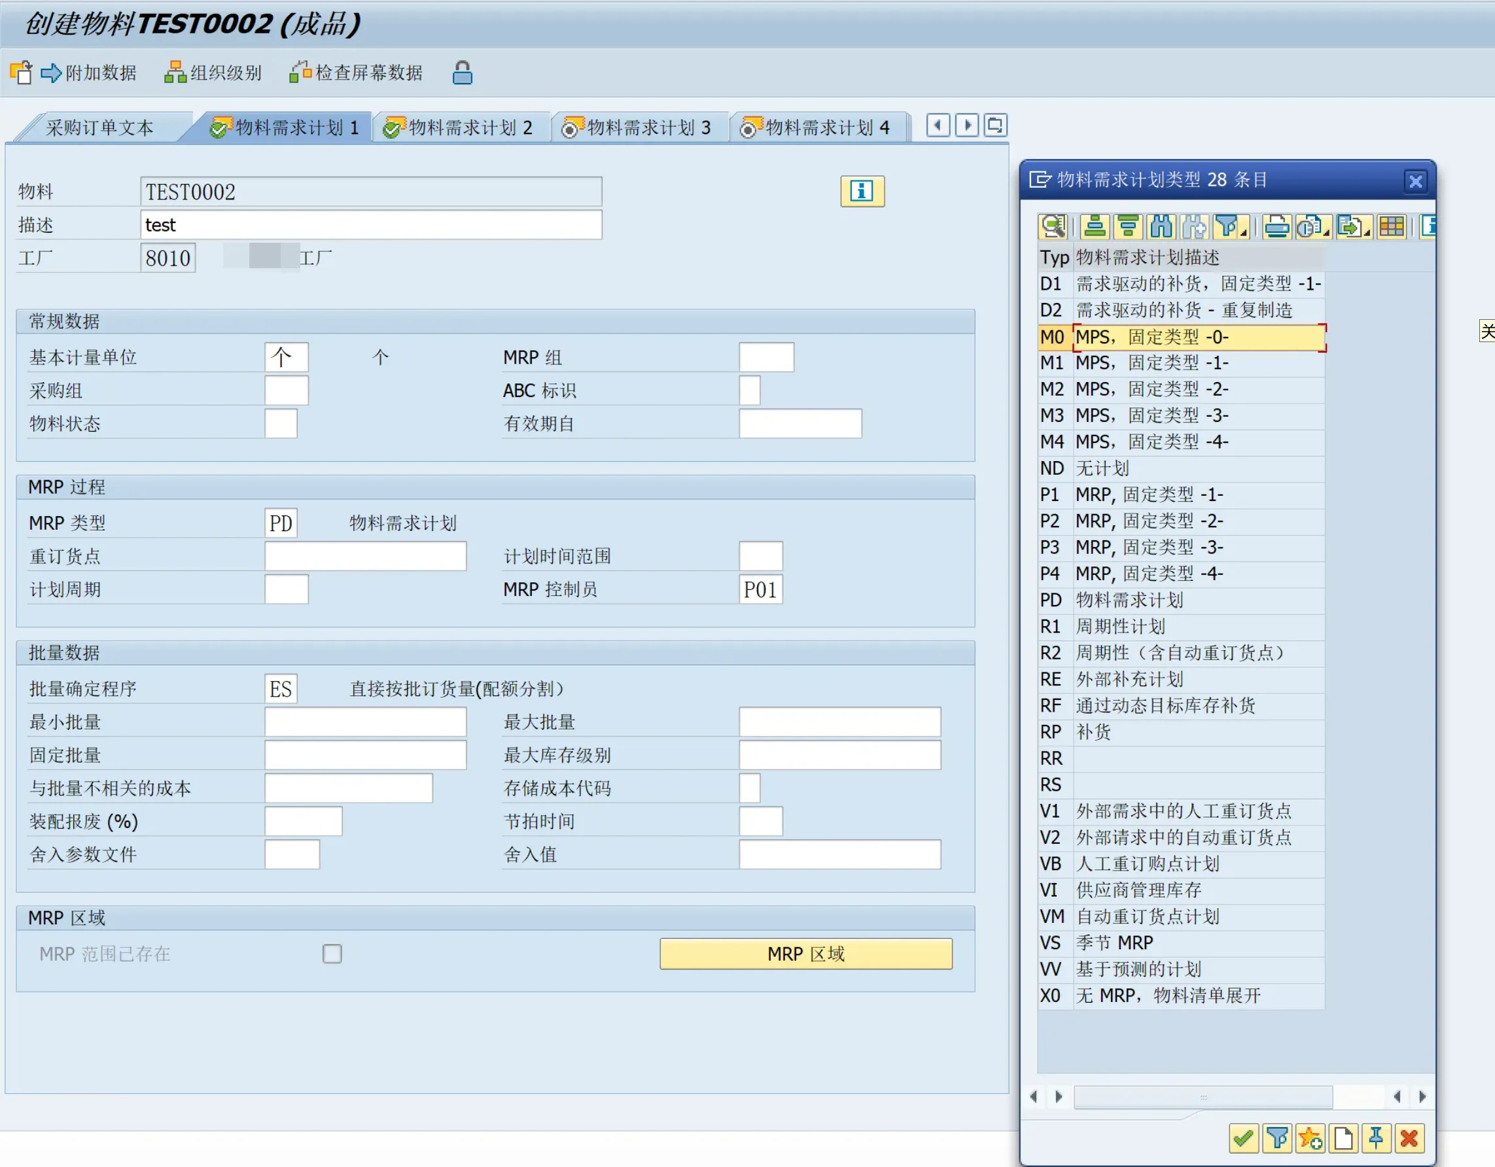Open the set filter dropdown arrow in popup
1495x1167 pixels.
coord(1243,233)
